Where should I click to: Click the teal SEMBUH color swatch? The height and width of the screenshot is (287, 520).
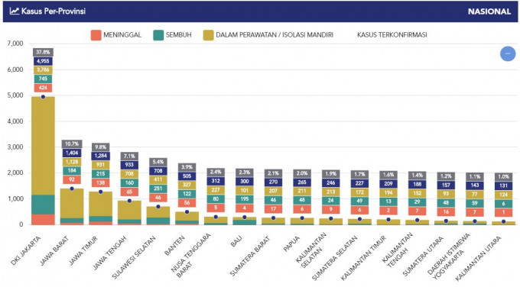point(158,35)
